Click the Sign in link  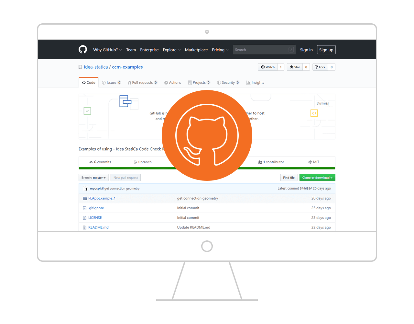(x=306, y=50)
